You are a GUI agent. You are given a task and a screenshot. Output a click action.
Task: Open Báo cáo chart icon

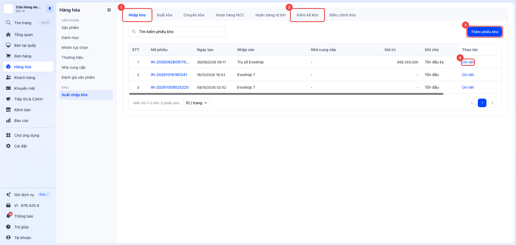(x=8, y=120)
